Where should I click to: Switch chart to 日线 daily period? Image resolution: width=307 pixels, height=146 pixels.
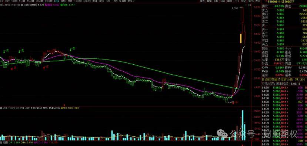click(x=57, y=1)
